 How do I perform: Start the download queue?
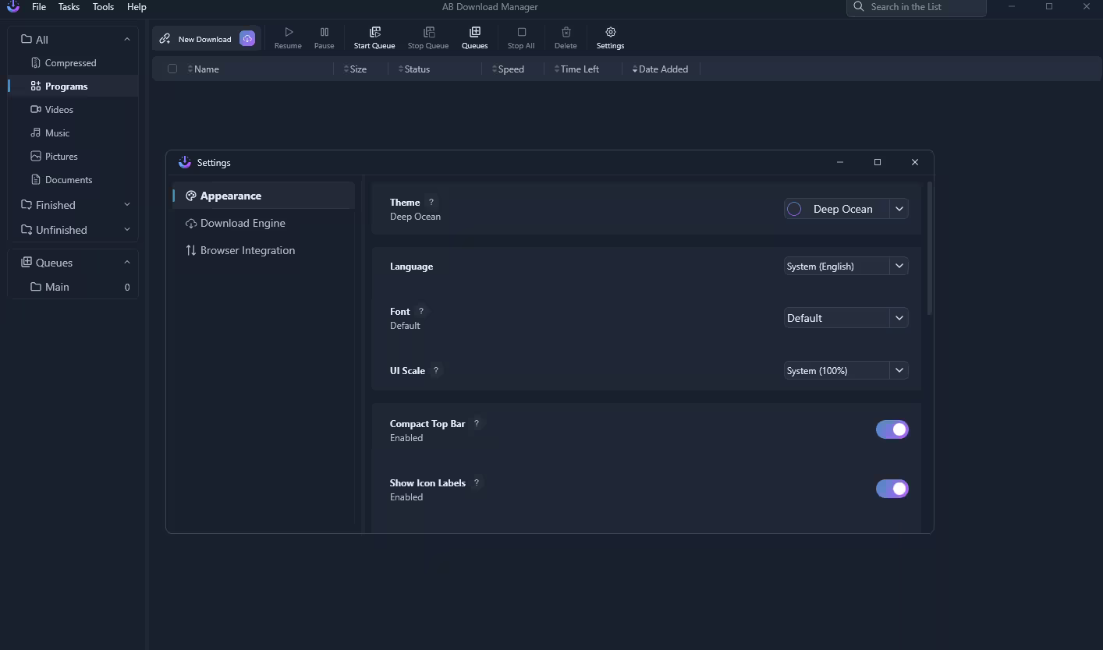pos(374,37)
